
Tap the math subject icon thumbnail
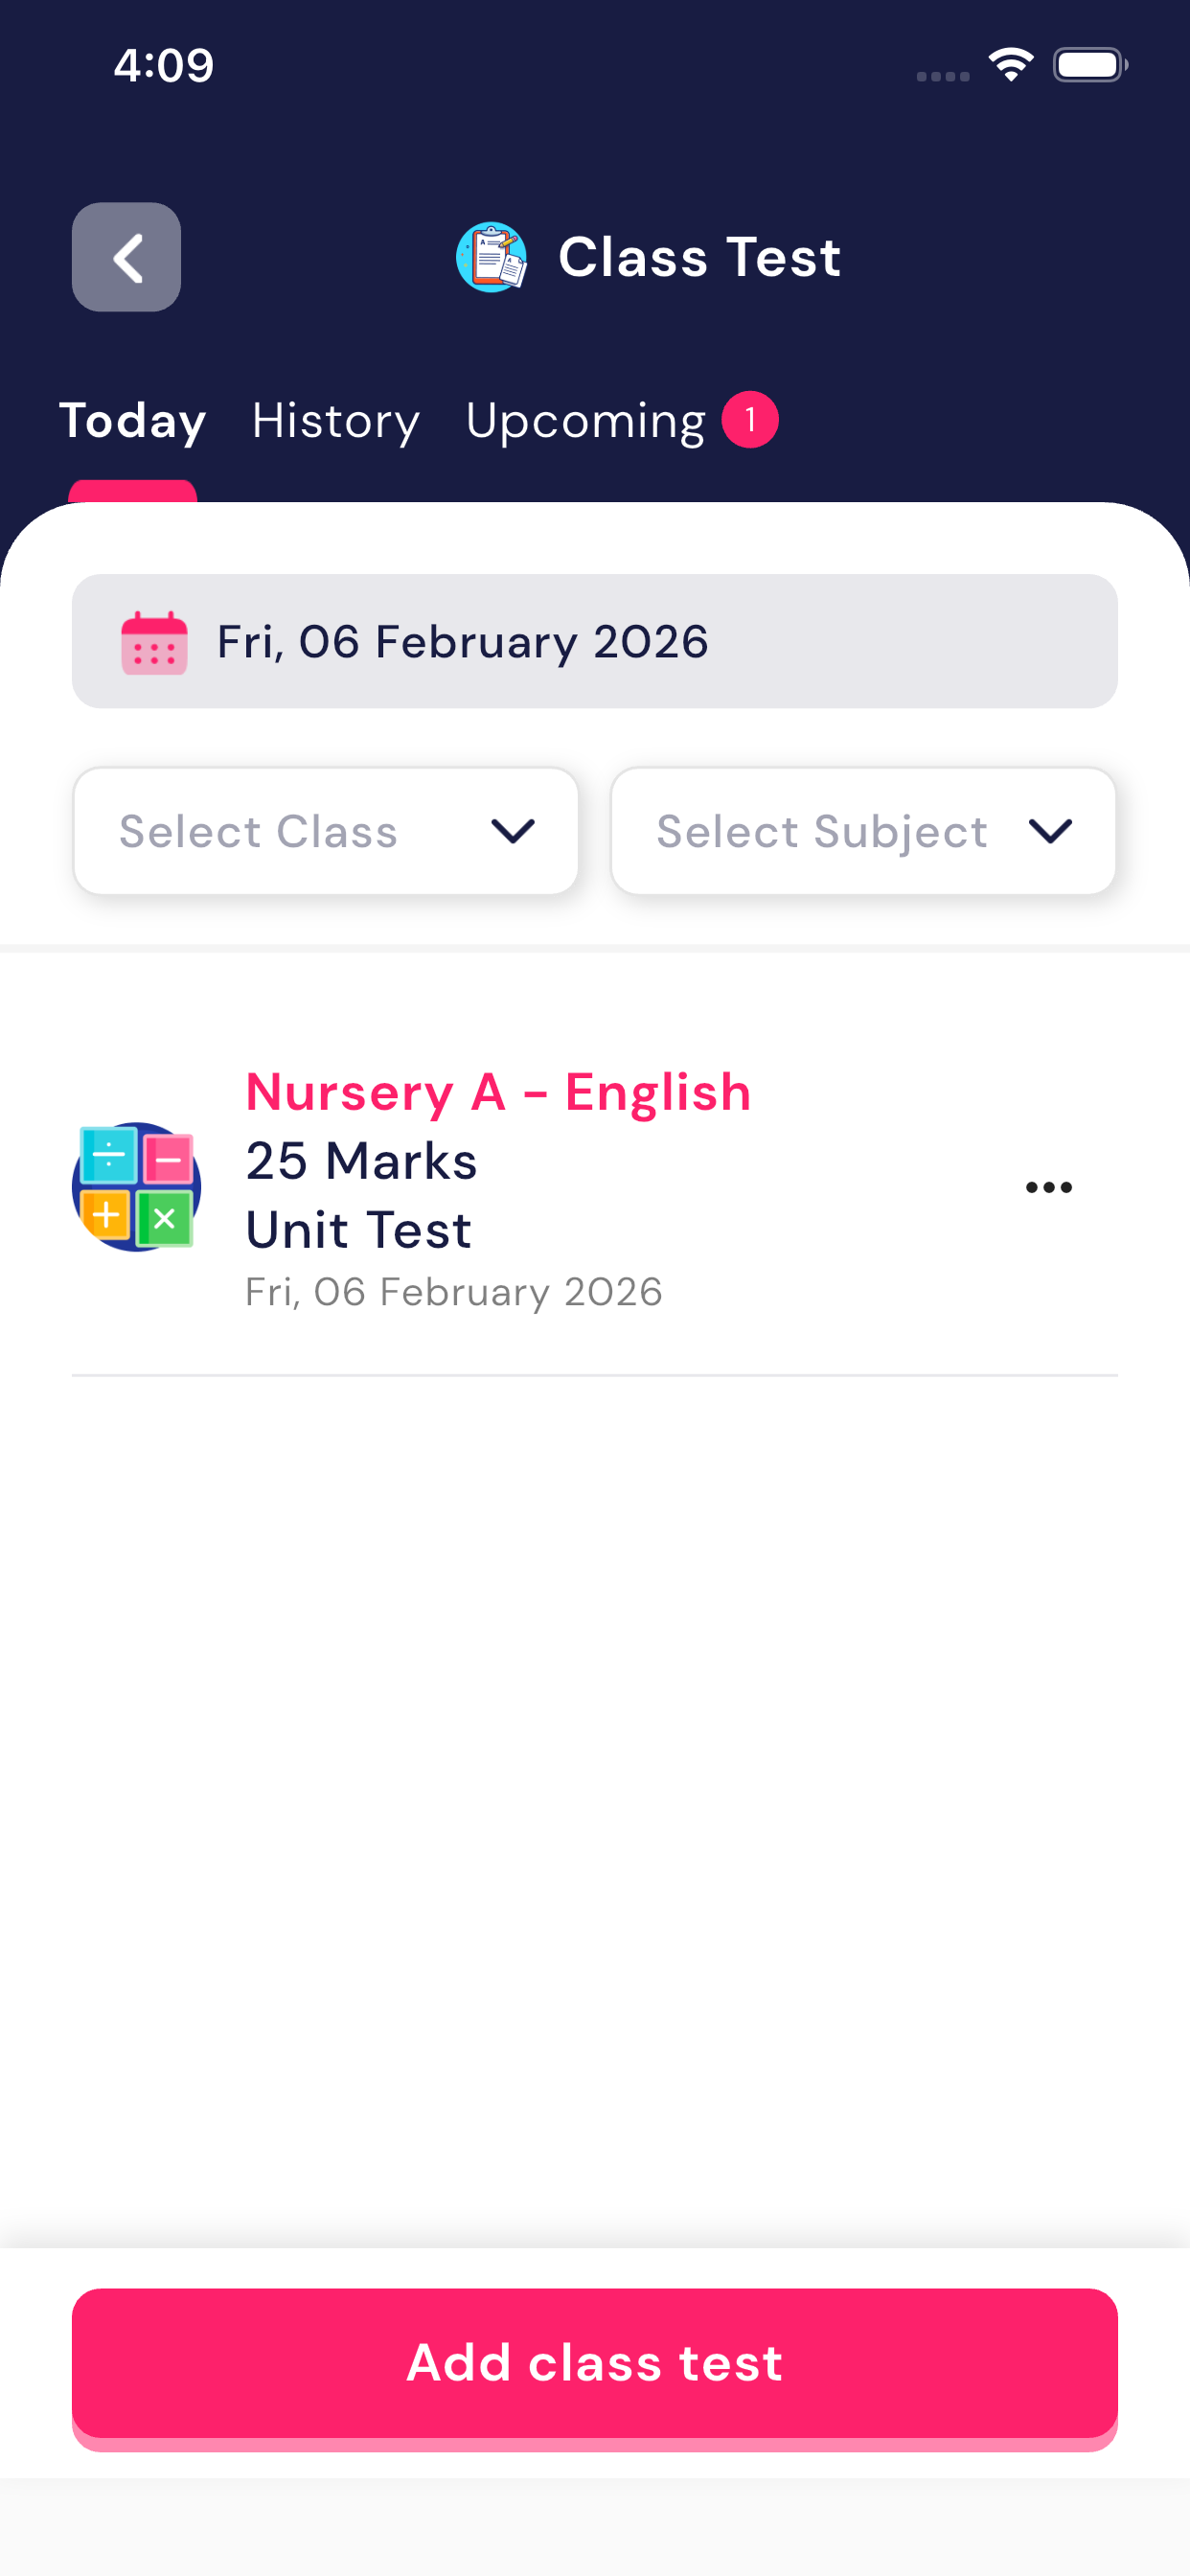click(x=137, y=1187)
